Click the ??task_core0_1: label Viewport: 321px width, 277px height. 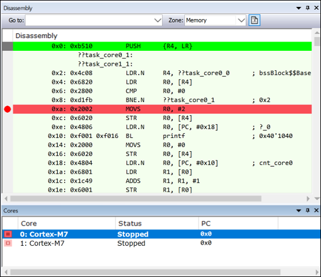[105, 55]
